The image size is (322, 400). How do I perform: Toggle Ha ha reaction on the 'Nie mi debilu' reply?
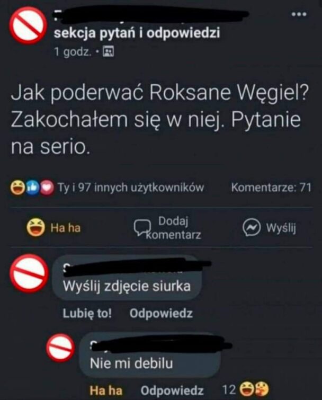[106, 390]
